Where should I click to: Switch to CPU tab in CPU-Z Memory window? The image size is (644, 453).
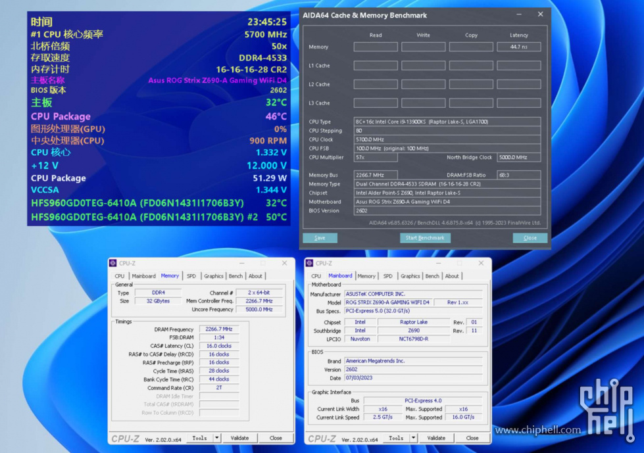click(120, 276)
